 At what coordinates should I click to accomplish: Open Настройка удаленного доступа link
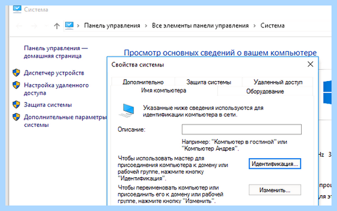coord(56,89)
